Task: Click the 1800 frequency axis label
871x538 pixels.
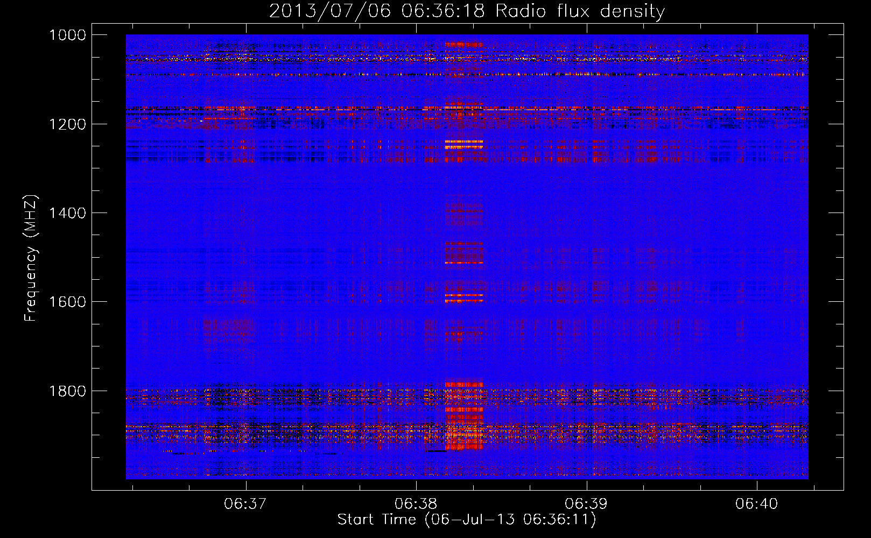Action: [67, 391]
